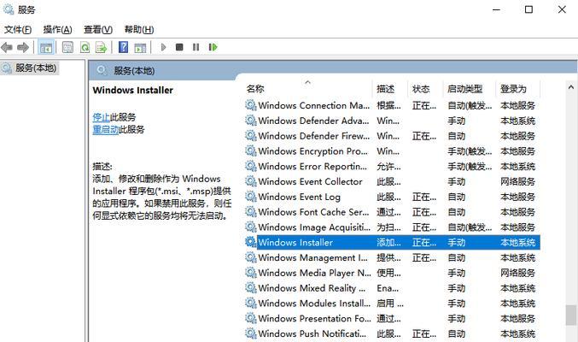Screen dimensions: 578x342
Task: Open the 帮助(H) menu
Action: point(139,30)
